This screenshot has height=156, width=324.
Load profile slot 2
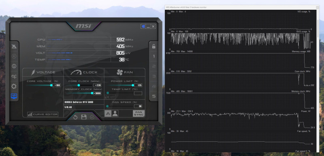pyautogui.click(x=154, y=66)
